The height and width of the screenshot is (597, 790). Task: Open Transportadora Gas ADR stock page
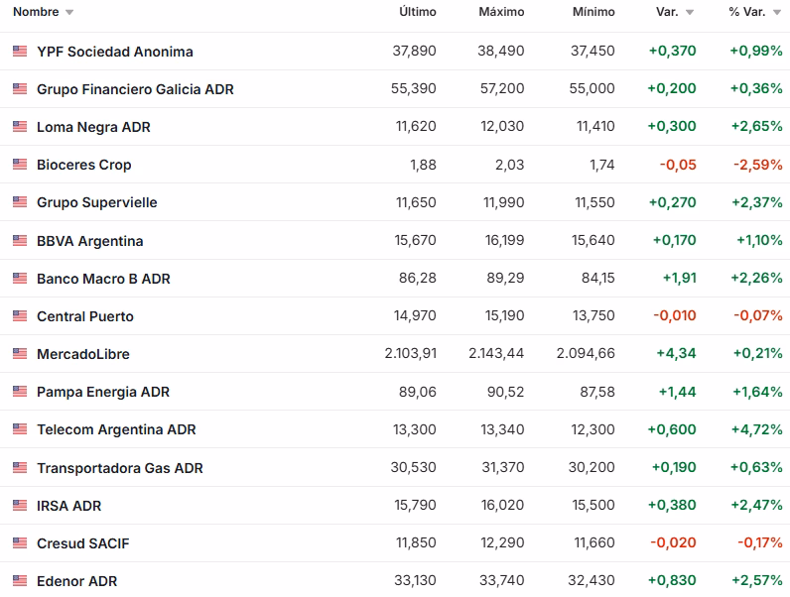click(119, 468)
